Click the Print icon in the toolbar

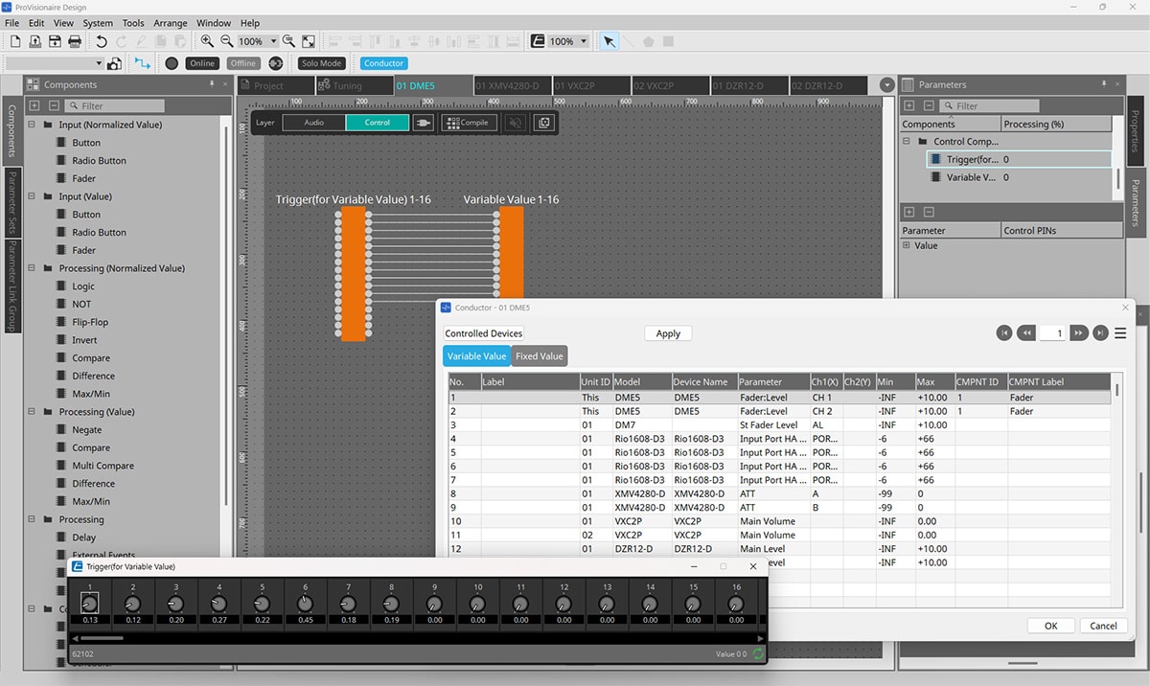point(75,41)
